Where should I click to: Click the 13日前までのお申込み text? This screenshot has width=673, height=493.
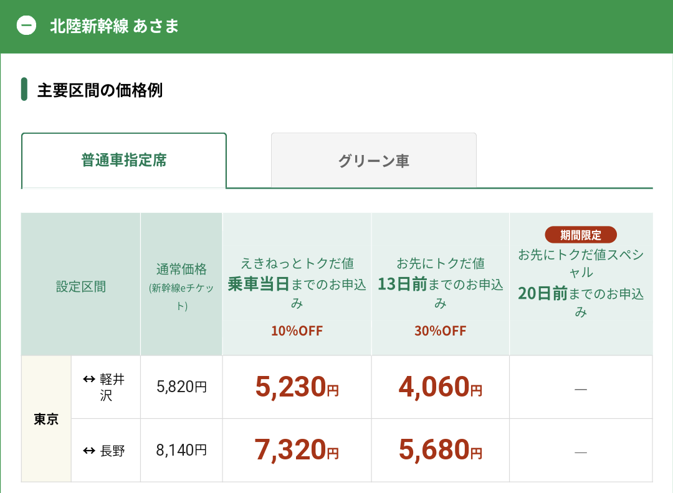coord(441,293)
